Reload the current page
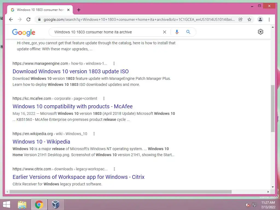This screenshot has height=210, width=280. pyautogui.click(x=28, y=19)
